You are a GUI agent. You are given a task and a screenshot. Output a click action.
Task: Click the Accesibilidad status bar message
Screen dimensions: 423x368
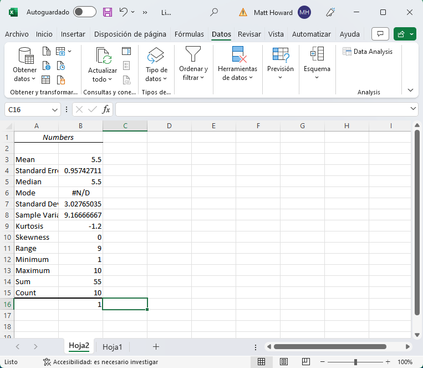click(x=100, y=362)
